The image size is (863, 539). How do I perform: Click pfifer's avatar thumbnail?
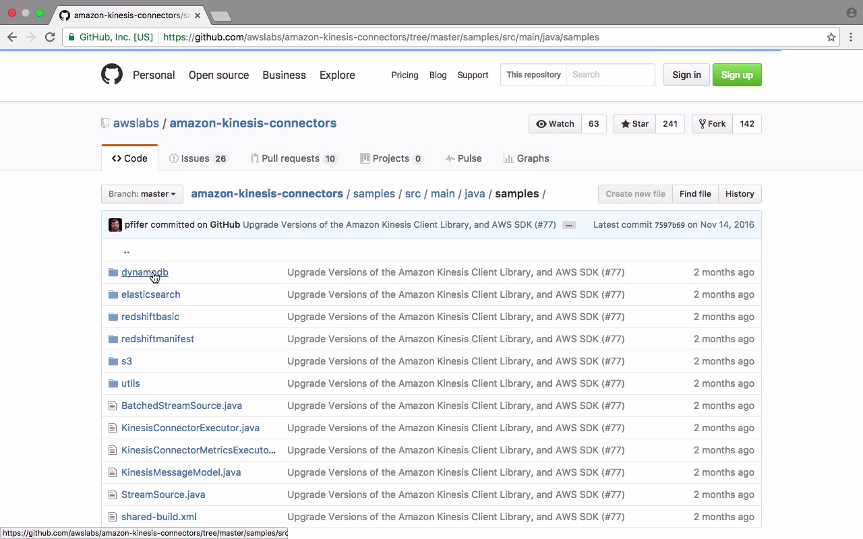pyautogui.click(x=115, y=224)
